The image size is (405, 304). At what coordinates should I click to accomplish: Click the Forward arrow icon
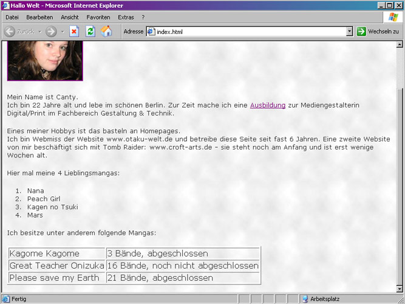tap(51, 32)
